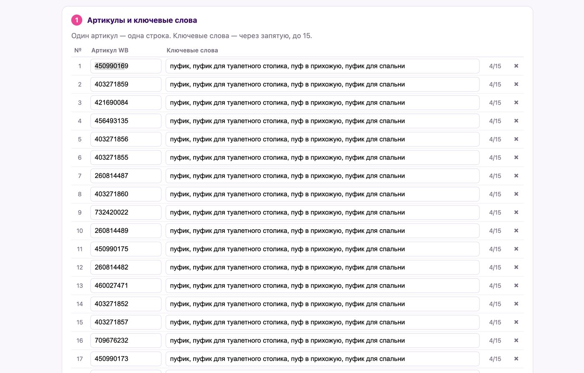Remove row 5 with article 403271856
Viewport: 584px width, 373px height.
click(x=516, y=139)
